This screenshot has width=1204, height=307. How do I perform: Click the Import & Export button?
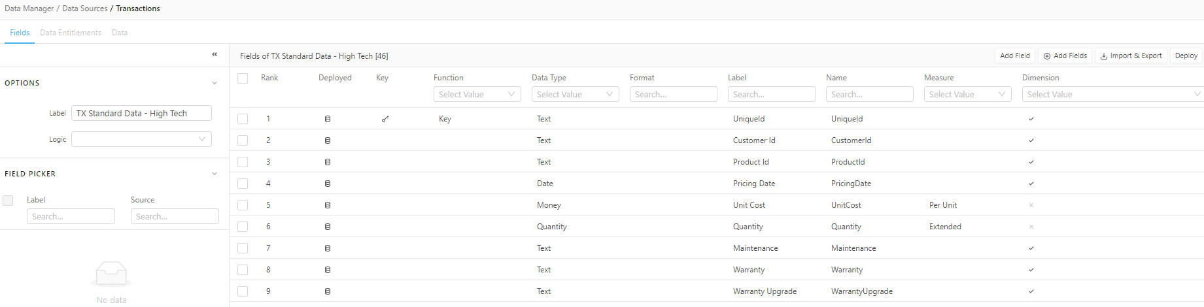[x=1131, y=56]
